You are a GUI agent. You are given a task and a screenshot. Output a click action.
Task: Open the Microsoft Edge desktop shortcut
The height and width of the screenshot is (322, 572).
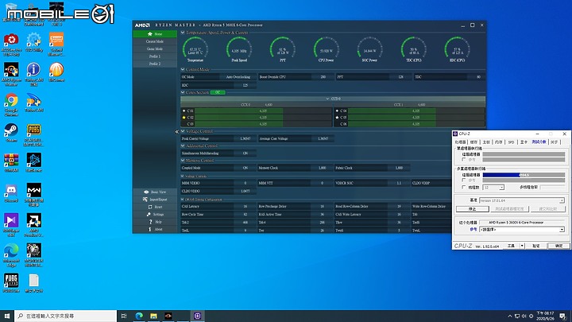tap(11, 255)
